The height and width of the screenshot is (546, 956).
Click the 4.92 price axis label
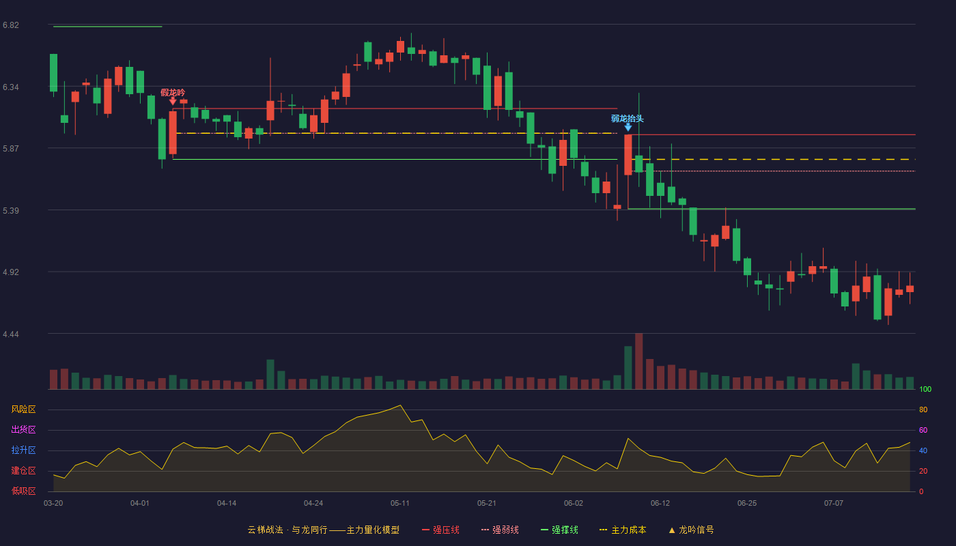tap(11, 272)
